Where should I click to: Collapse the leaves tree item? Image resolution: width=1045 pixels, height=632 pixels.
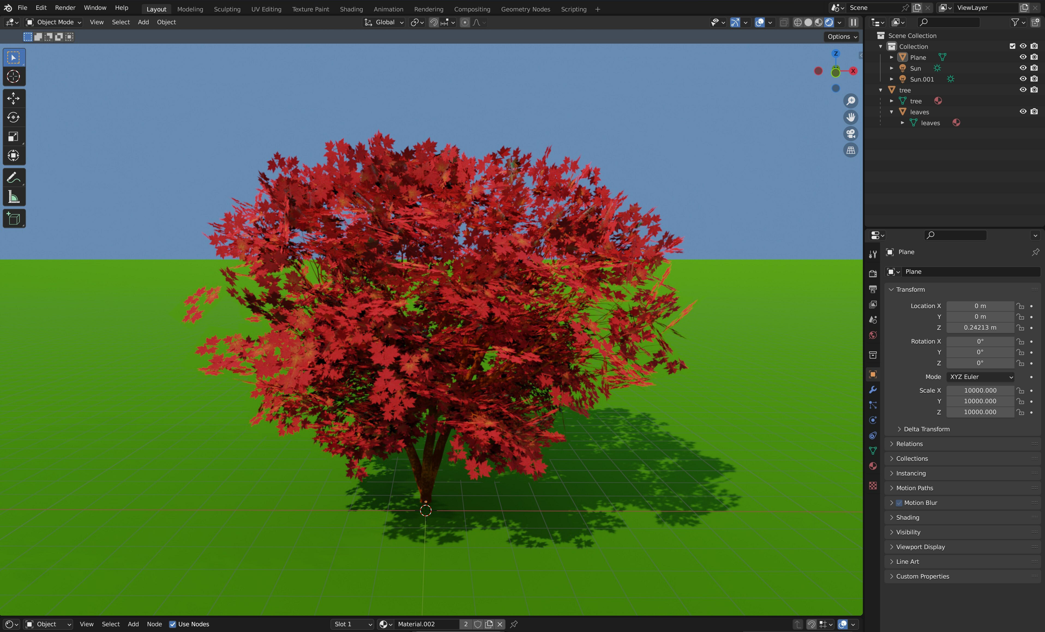click(891, 112)
